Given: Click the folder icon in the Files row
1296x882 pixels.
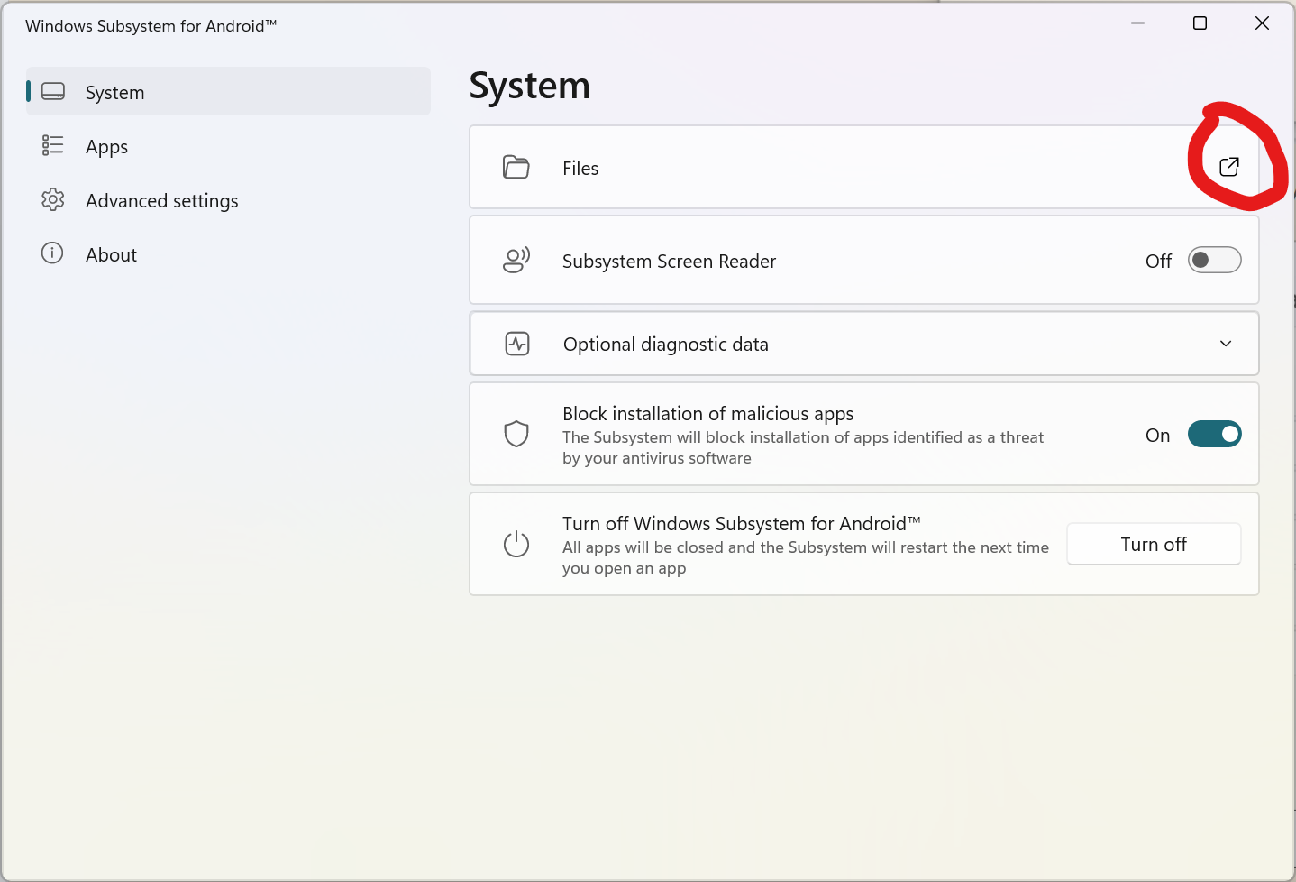Looking at the screenshot, I should coord(516,168).
